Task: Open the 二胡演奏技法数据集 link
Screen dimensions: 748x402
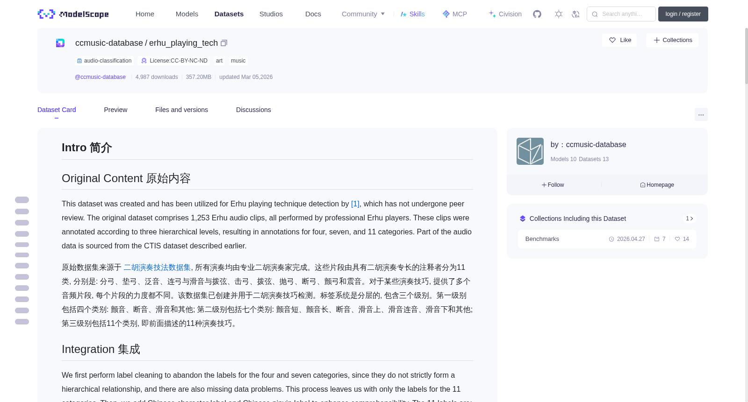Action: coord(157,267)
